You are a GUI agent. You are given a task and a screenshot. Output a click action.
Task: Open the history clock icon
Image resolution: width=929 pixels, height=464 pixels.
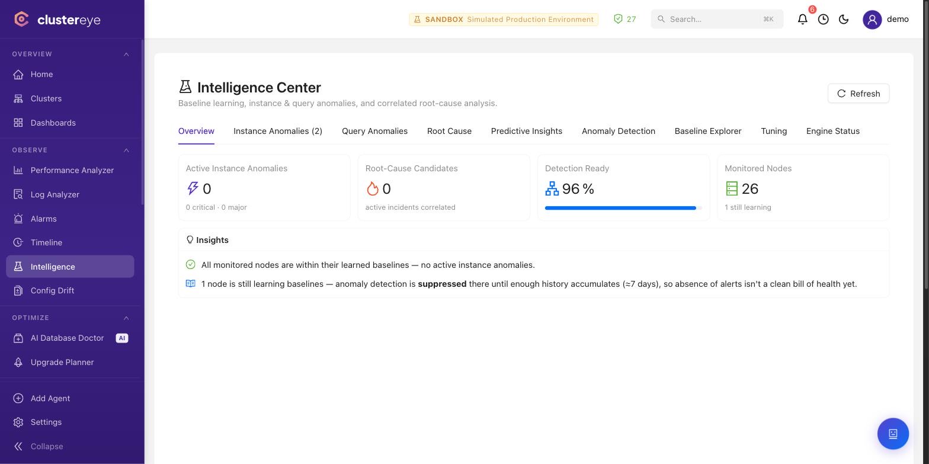click(824, 19)
